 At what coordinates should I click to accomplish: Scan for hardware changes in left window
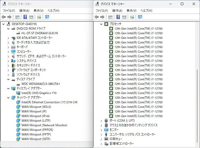pos(47,17)
